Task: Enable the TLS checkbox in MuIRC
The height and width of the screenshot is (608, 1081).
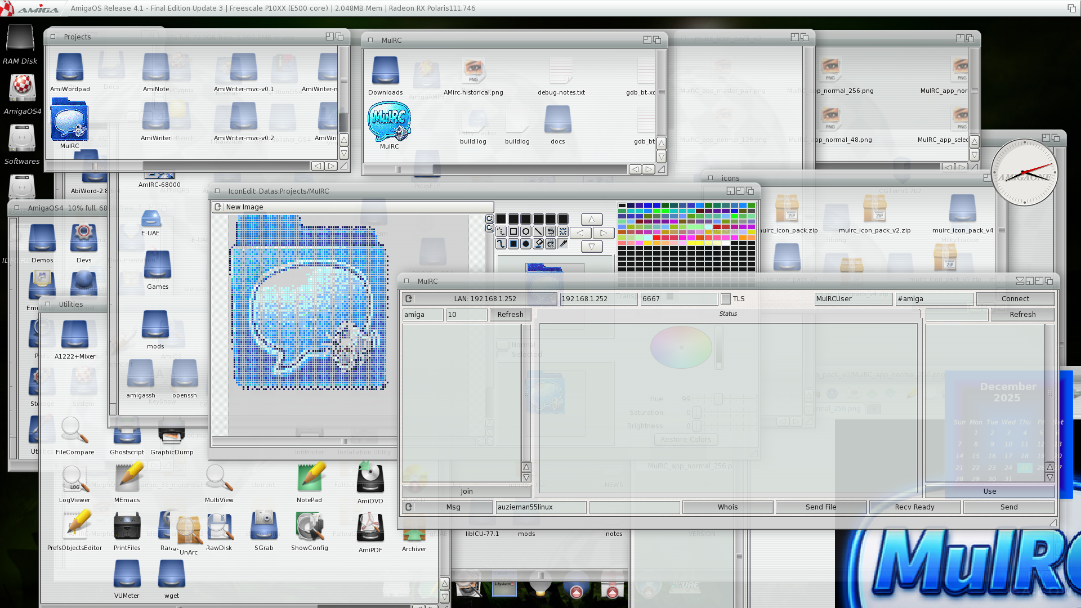Action: 726,299
